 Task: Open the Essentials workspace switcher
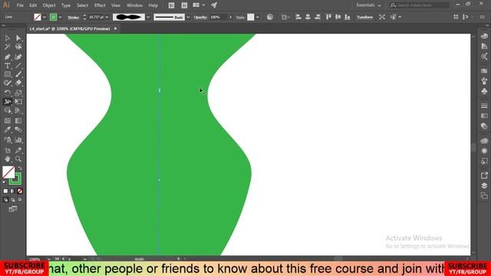[x=368, y=5]
